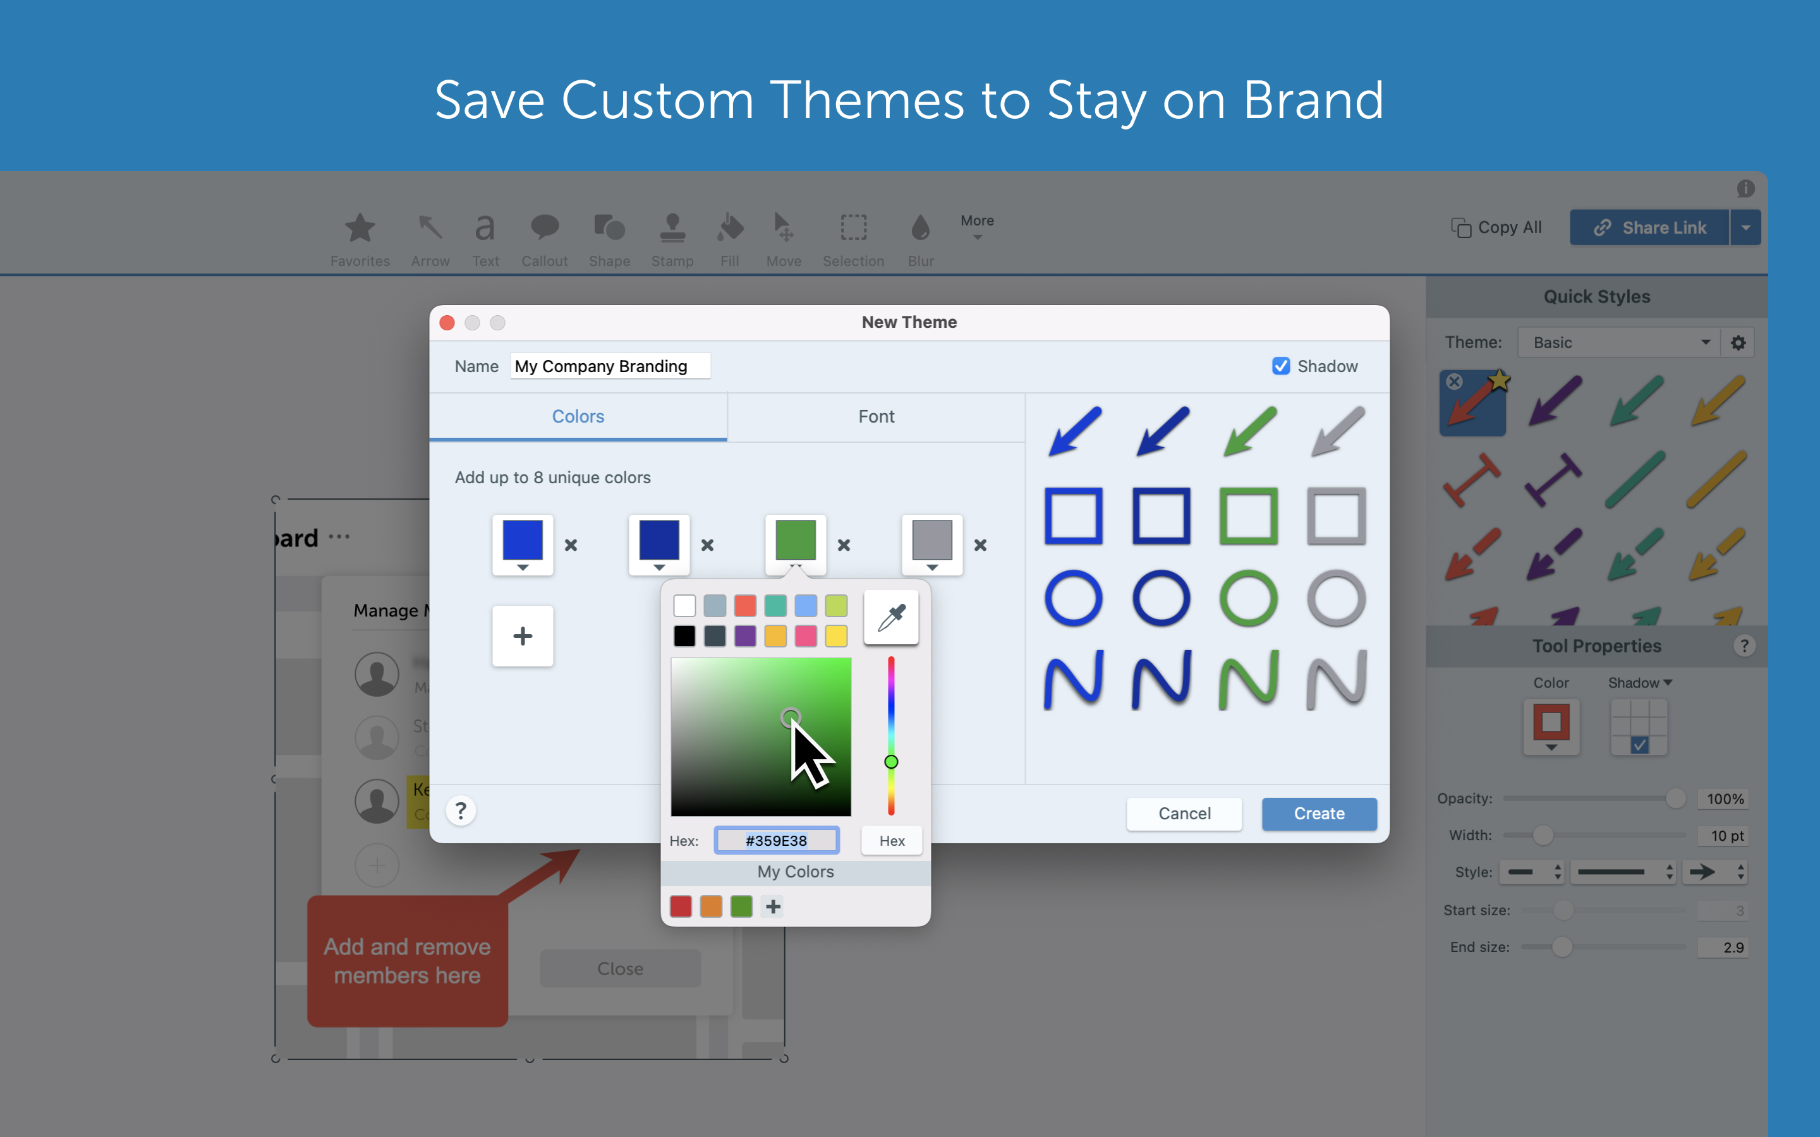
Task: Click the Cancel button
Action: click(x=1184, y=814)
